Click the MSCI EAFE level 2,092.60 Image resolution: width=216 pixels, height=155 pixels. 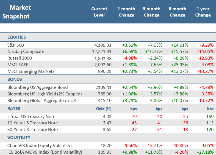point(103,65)
